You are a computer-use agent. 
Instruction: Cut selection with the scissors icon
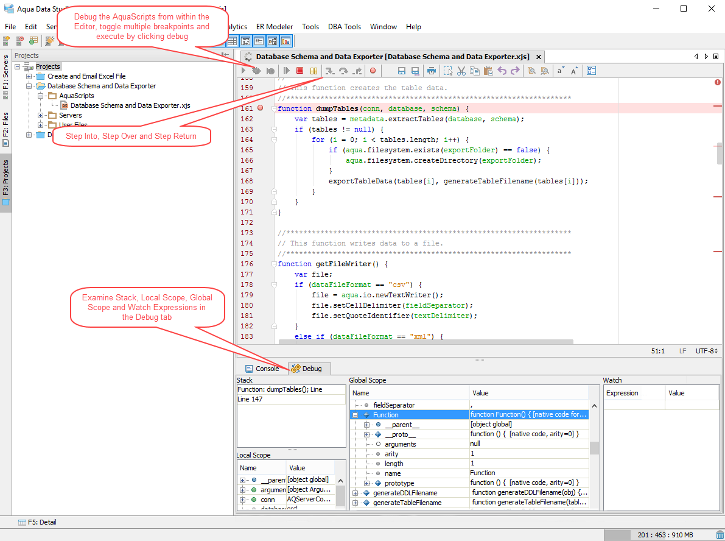pos(461,71)
